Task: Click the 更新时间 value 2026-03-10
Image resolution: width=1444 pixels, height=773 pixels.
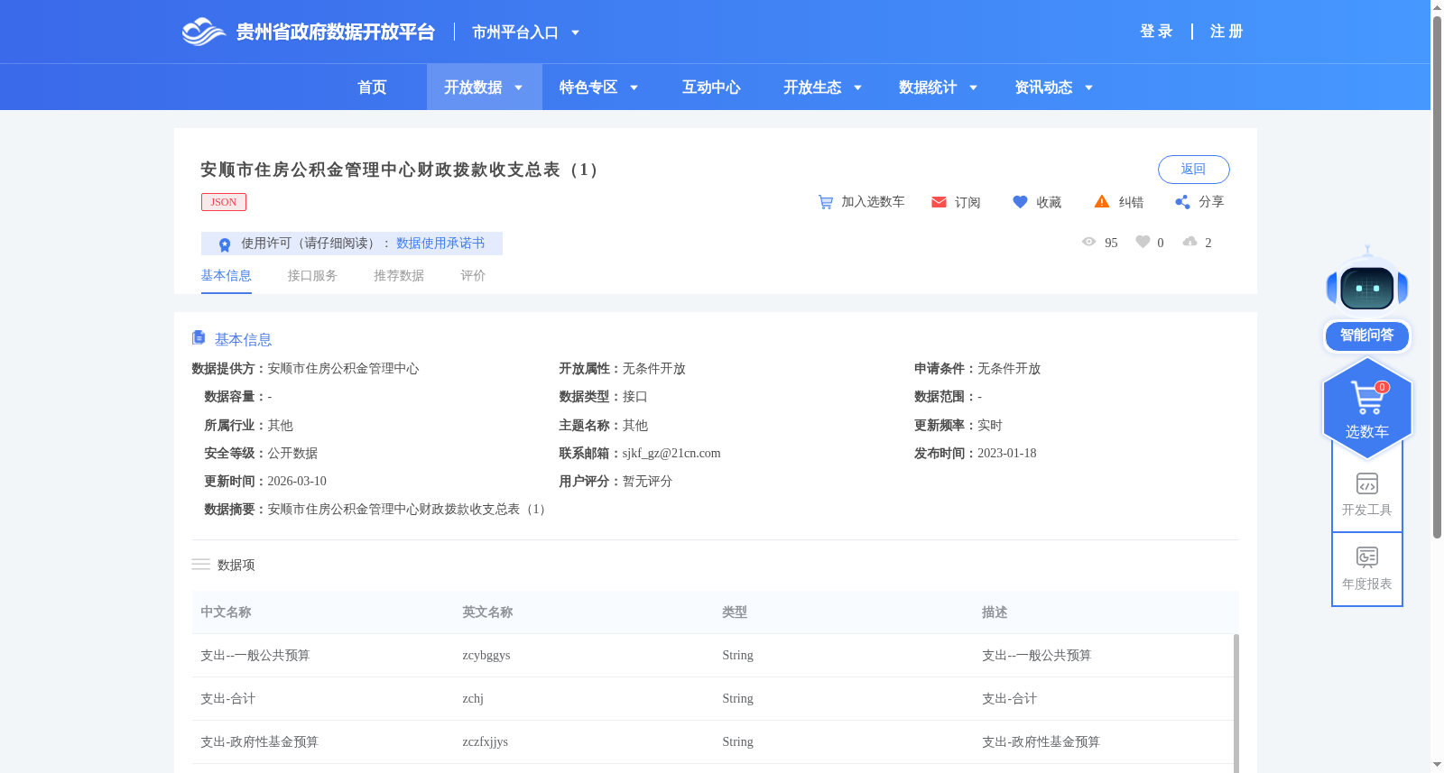Action: tap(297, 482)
